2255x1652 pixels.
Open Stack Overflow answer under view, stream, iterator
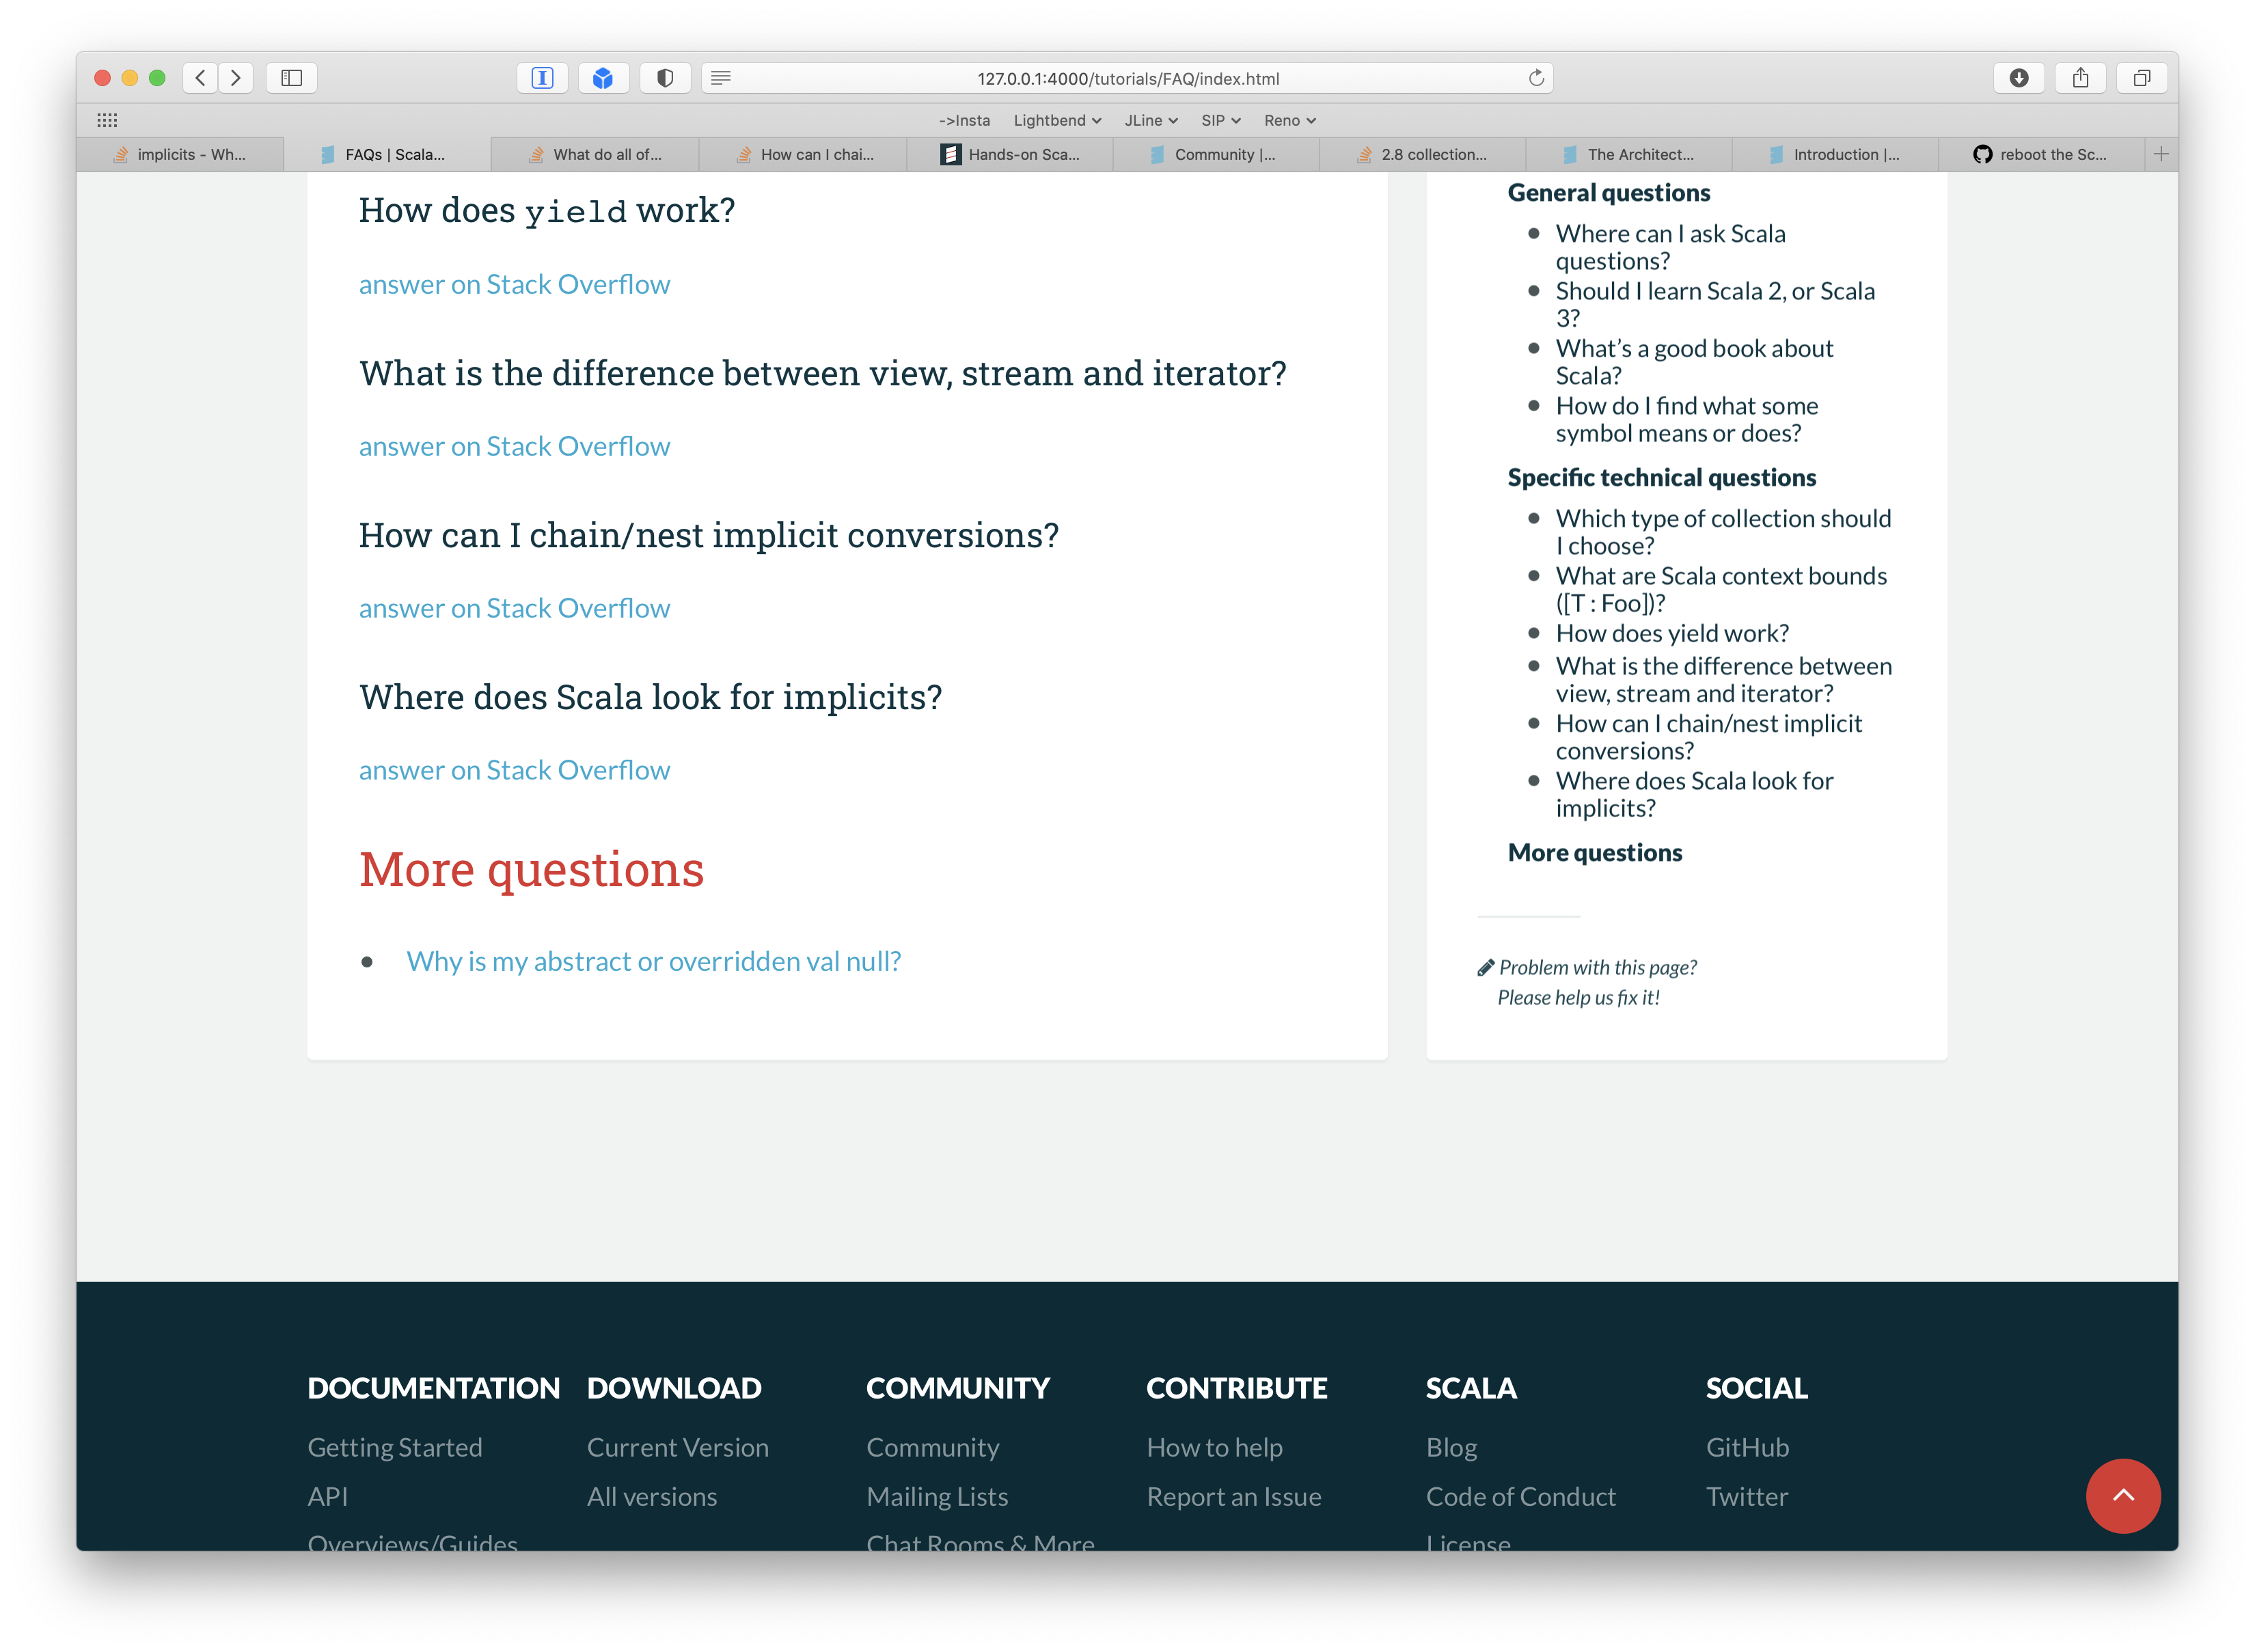tap(514, 446)
